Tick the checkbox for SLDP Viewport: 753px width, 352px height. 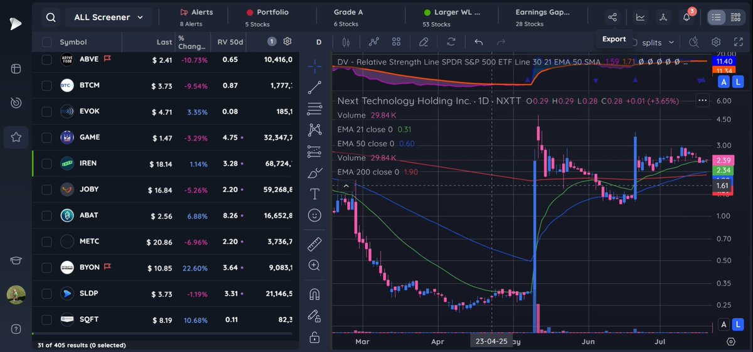47,294
